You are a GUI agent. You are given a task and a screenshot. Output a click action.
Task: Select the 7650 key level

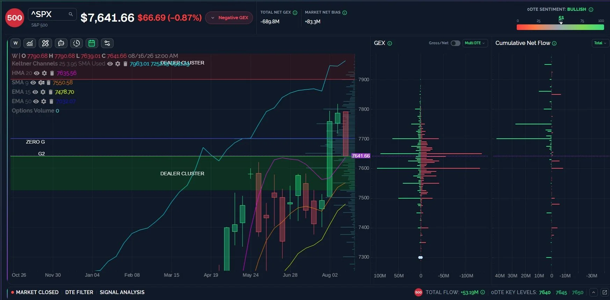coord(578,292)
